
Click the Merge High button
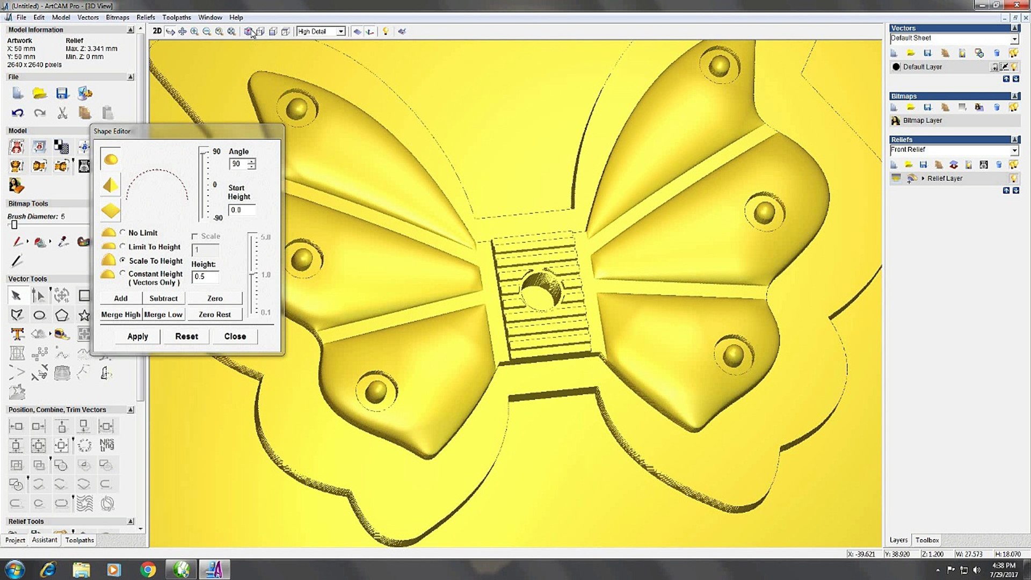(121, 315)
